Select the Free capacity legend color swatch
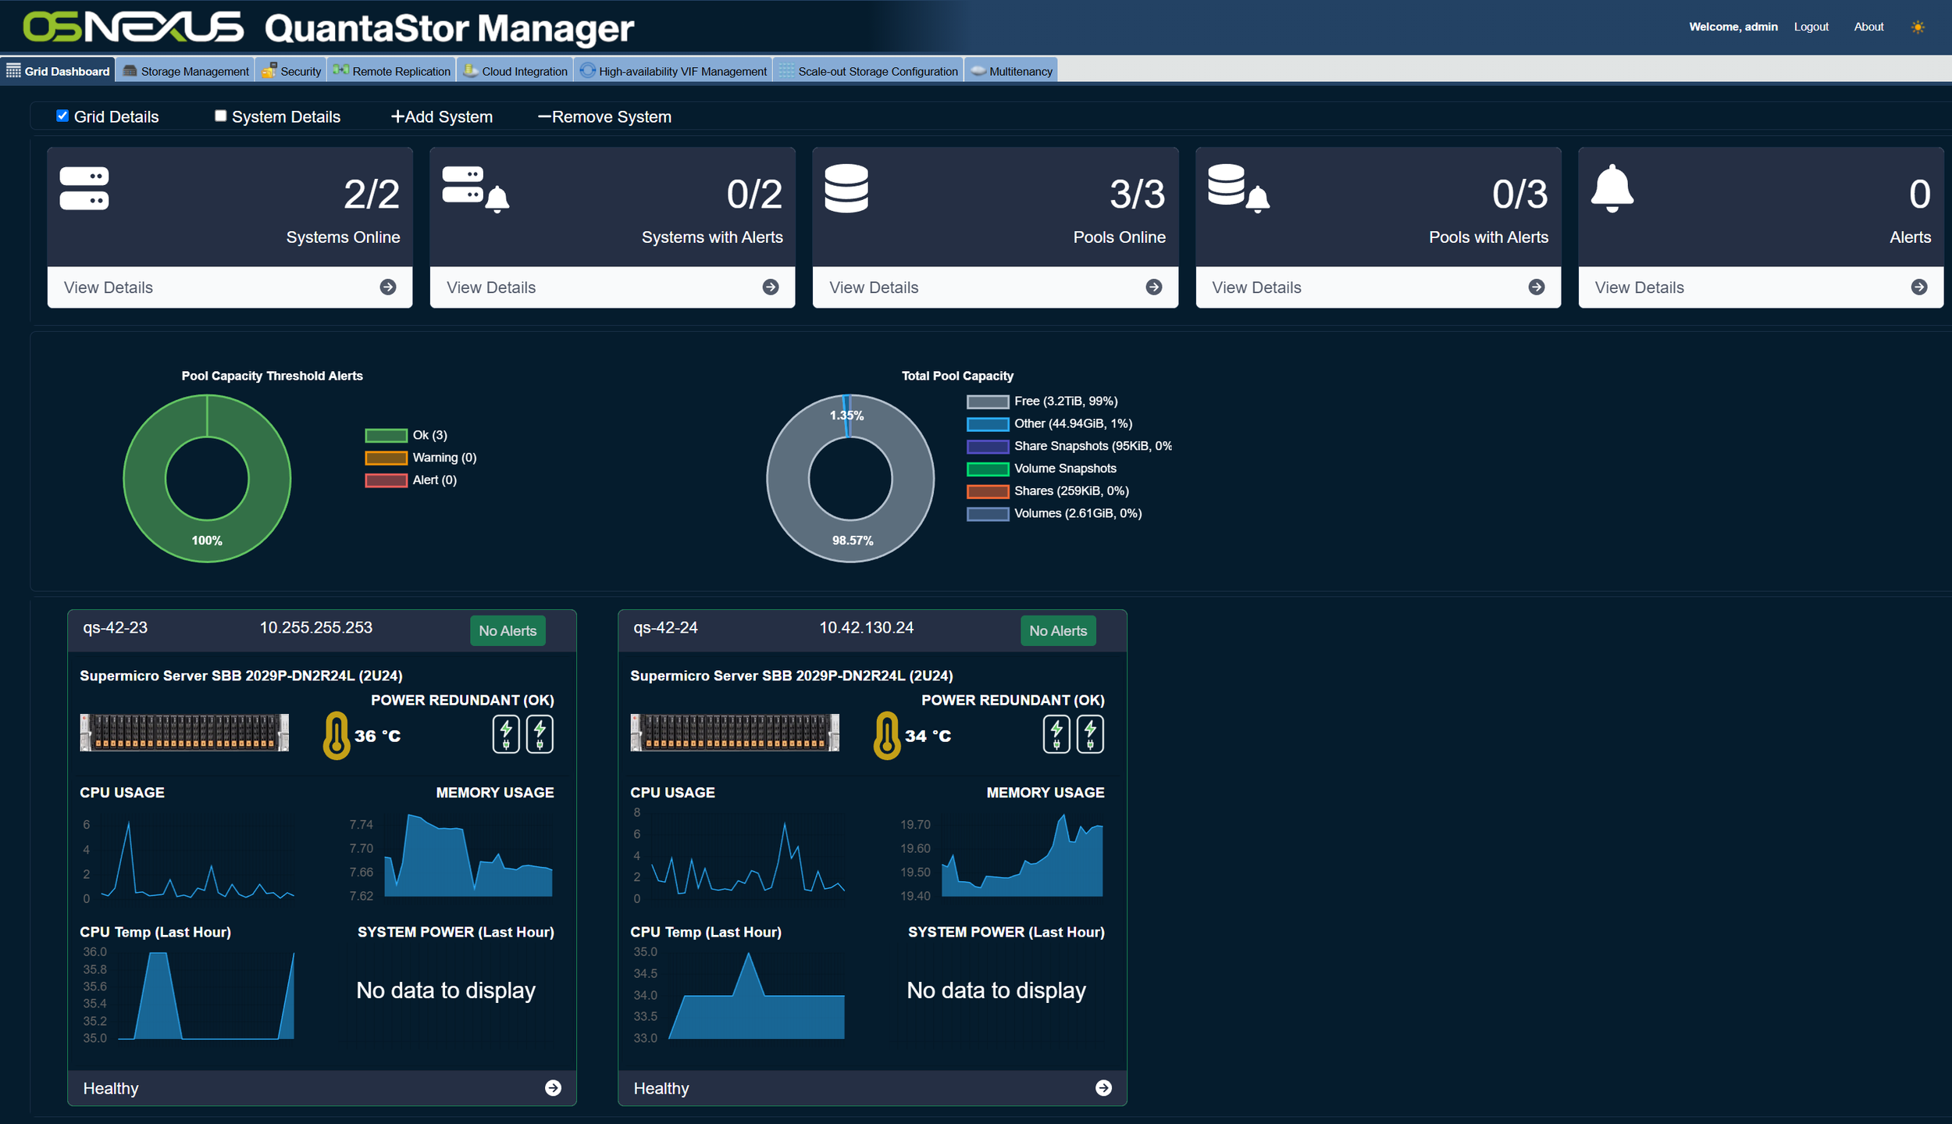Viewport: 1952px width, 1124px height. (987, 401)
